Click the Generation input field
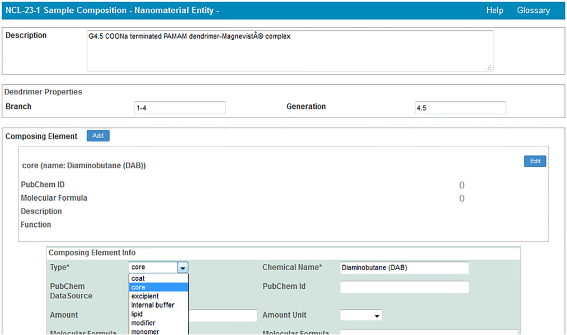Screen dimensions: 567x335 pos(460,108)
